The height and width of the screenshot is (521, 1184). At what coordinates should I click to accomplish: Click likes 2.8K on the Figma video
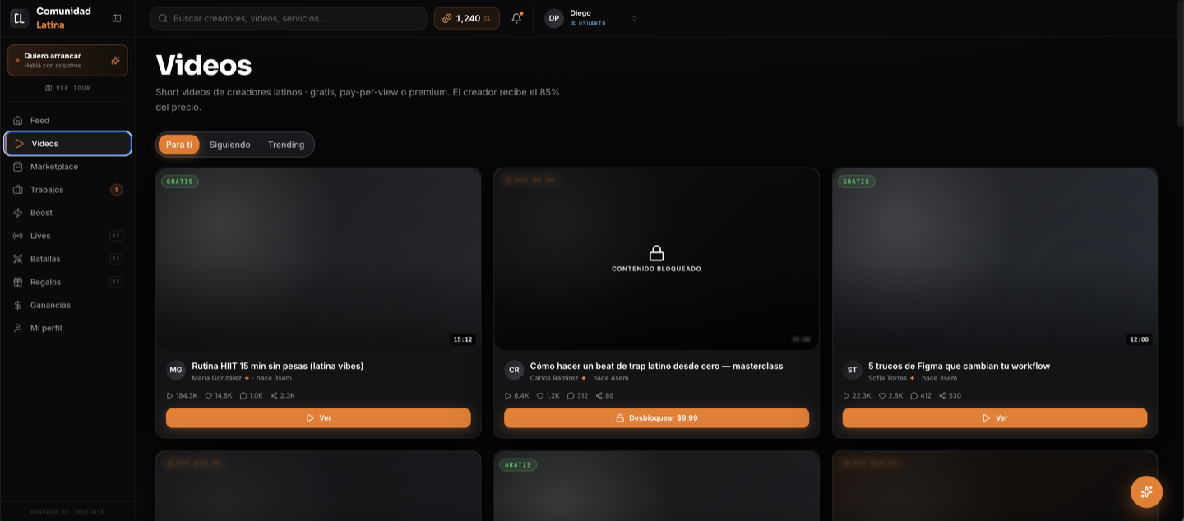tap(890, 395)
